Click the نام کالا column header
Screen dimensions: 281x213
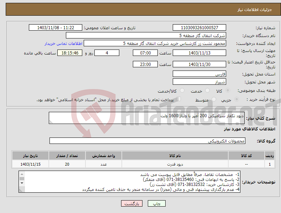click(x=175, y=156)
